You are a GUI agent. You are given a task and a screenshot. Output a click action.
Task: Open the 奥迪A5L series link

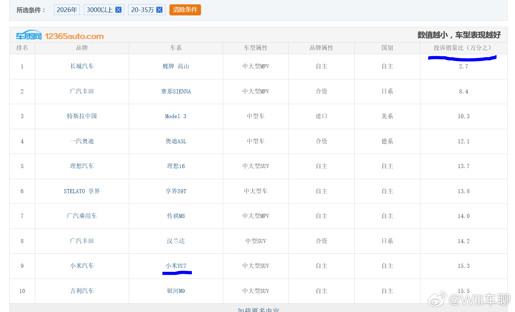[176, 141]
